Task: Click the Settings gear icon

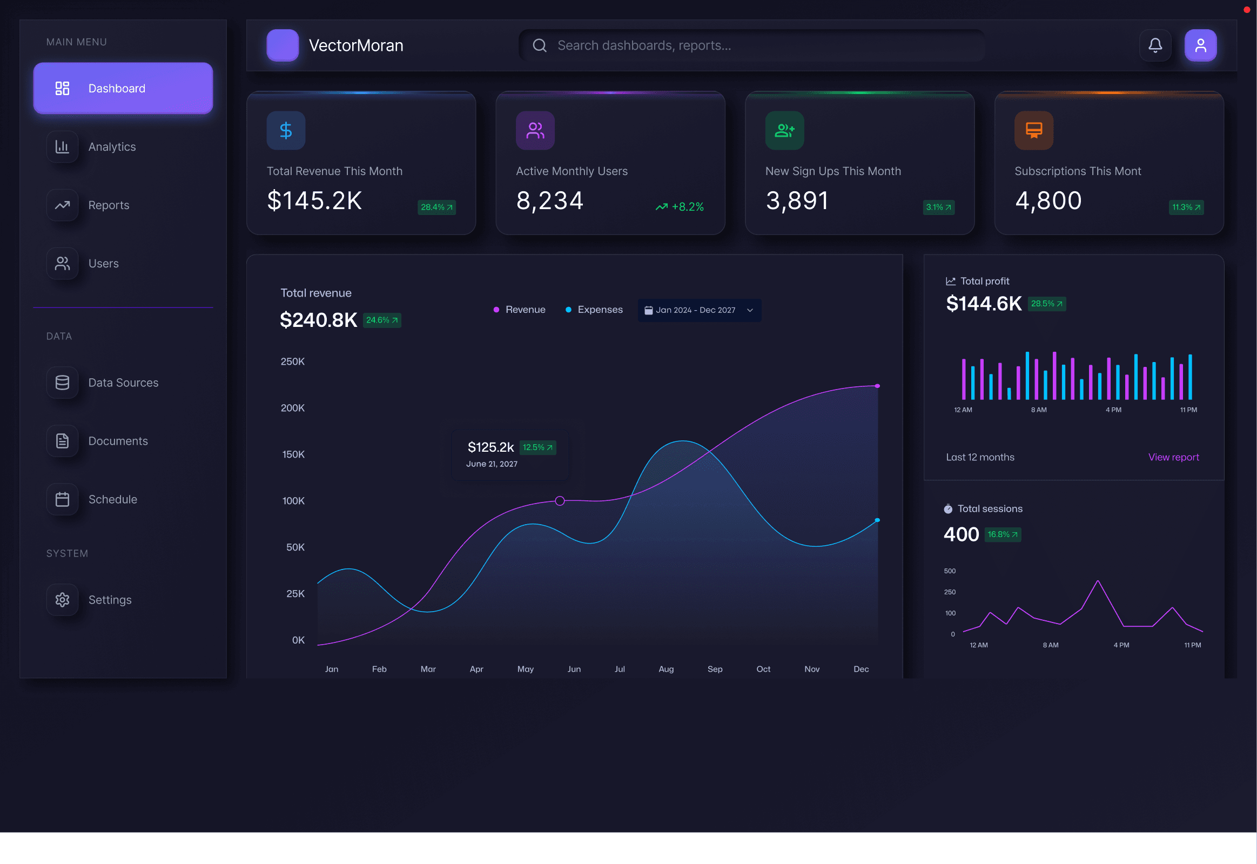Action: (x=62, y=600)
